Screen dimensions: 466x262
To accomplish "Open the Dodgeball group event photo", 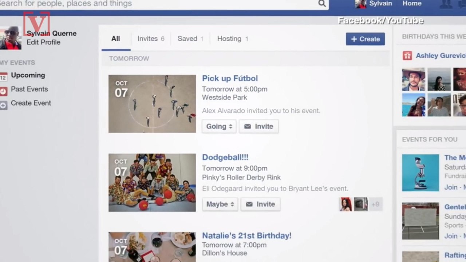I will [x=152, y=183].
